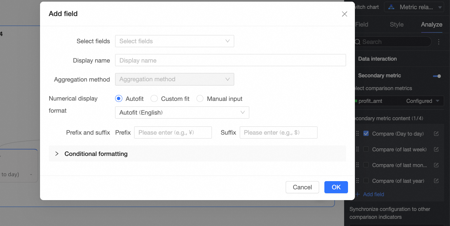The height and width of the screenshot is (226, 450).
Task: Click the Metric relationship chart type icon
Action: [x=391, y=7]
